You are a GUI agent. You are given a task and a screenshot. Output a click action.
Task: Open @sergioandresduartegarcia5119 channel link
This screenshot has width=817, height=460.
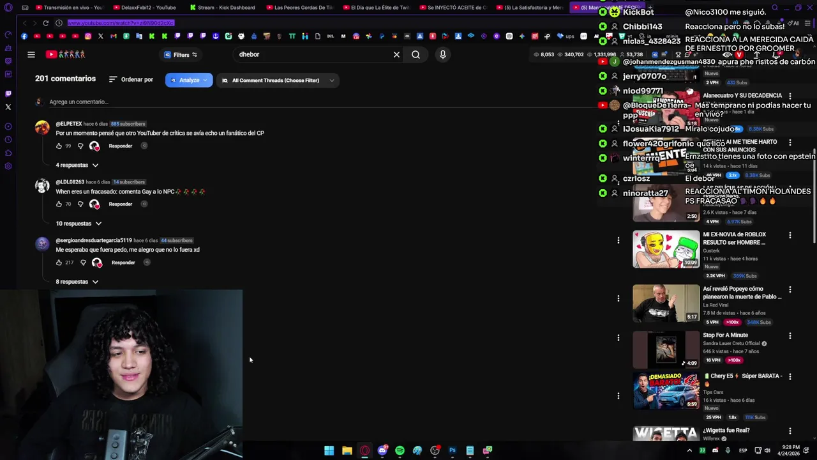94,240
